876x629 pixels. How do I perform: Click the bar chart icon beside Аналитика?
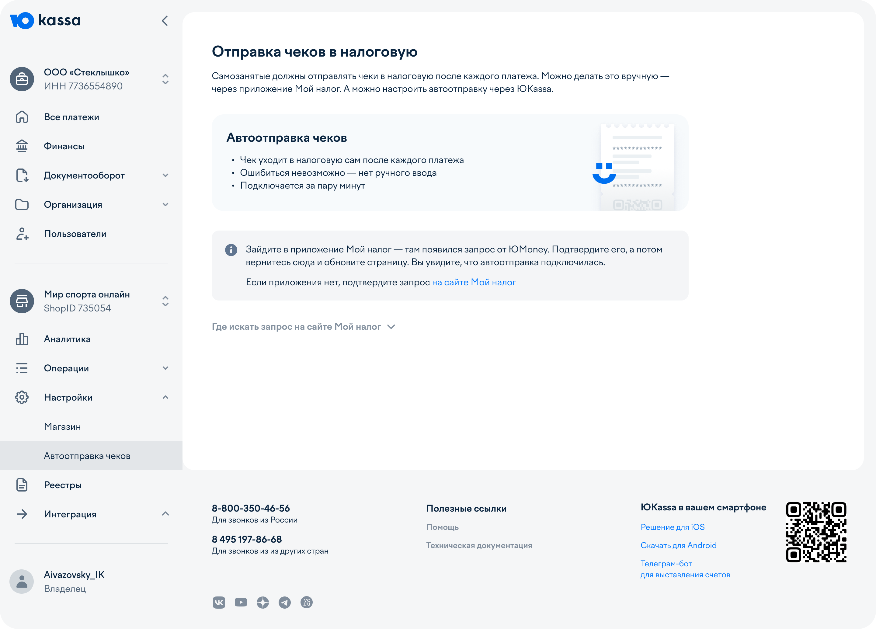(x=22, y=339)
